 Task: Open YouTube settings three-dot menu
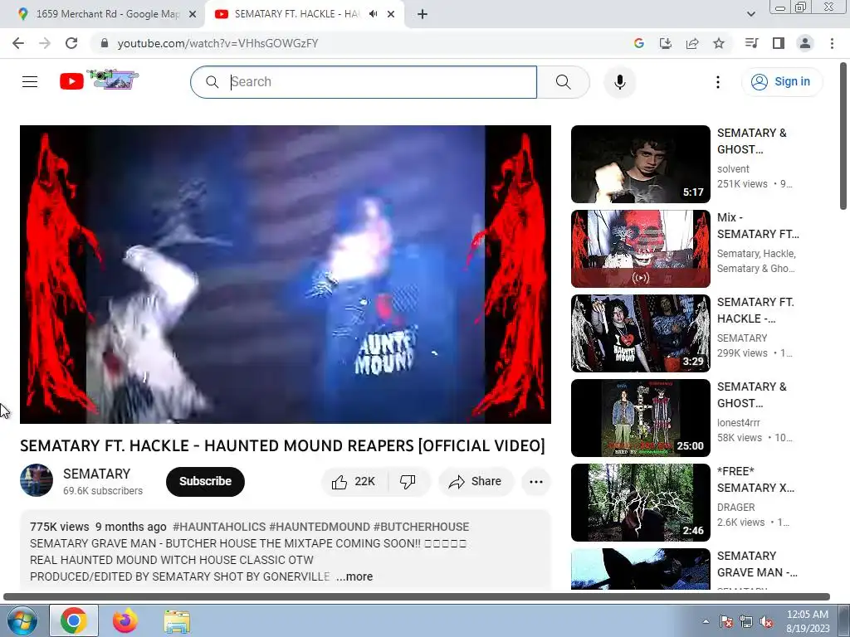[718, 82]
